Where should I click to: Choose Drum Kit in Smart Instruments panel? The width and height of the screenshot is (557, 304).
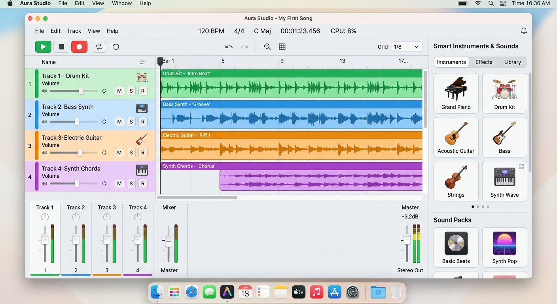(504, 93)
